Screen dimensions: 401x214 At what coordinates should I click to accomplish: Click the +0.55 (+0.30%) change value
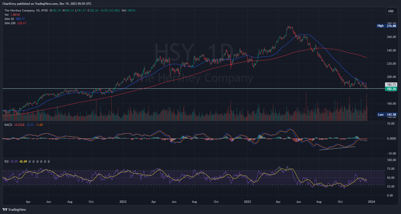[110, 10]
